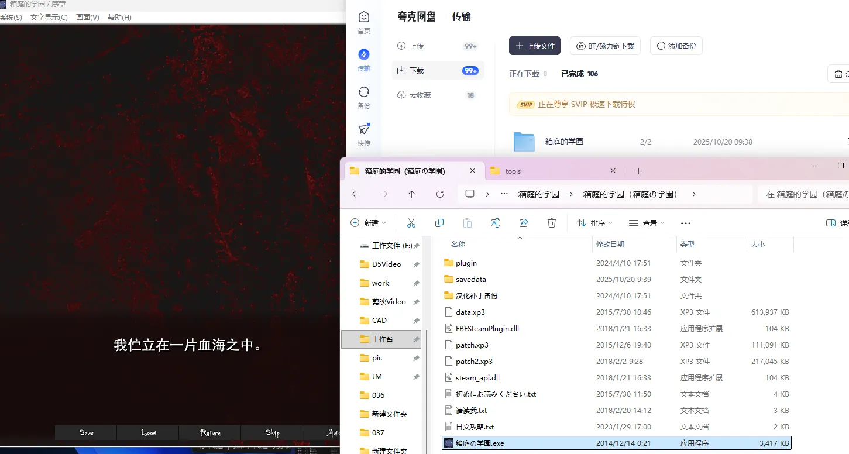Open the 文字显示(C) menu in game window
Image resolution: width=849 pixels, height=454 pixels.
pyautogui.click(x=49, y=18)
